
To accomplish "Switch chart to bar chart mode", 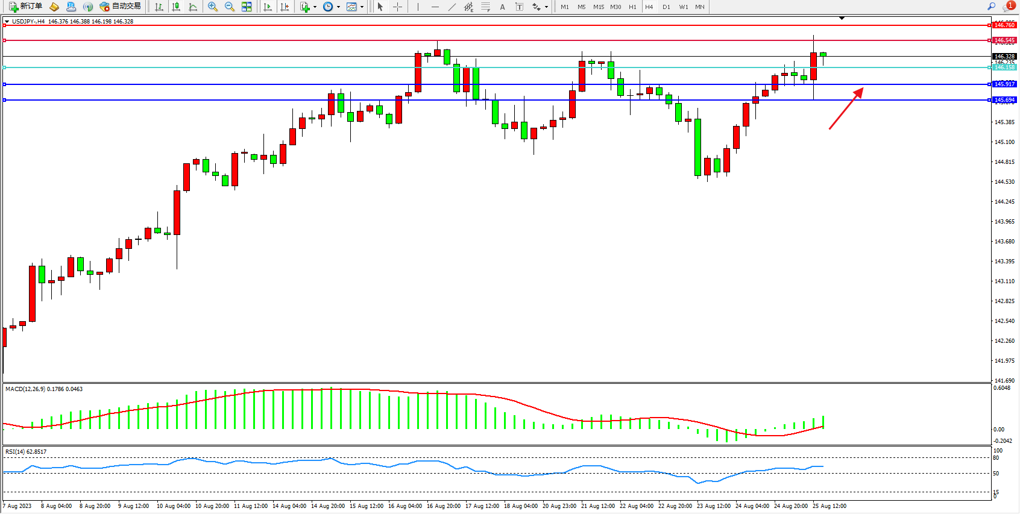I will click(x=159, y=7).
